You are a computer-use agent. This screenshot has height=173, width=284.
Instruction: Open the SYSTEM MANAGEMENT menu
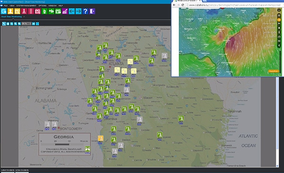point(26,6)
